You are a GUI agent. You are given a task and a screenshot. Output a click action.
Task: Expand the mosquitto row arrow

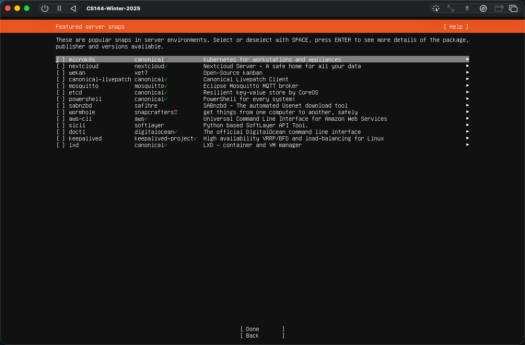468,86
